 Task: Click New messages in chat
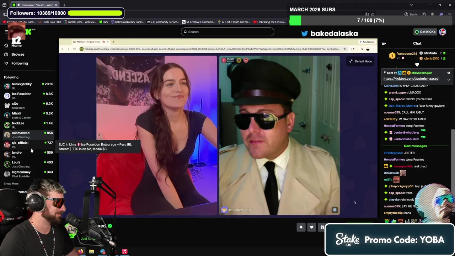coord(415,146)
